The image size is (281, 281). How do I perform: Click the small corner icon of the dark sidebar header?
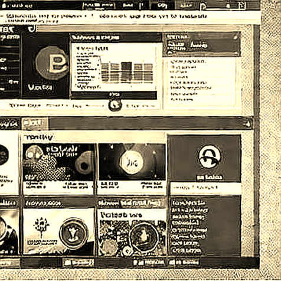[236, 37]
